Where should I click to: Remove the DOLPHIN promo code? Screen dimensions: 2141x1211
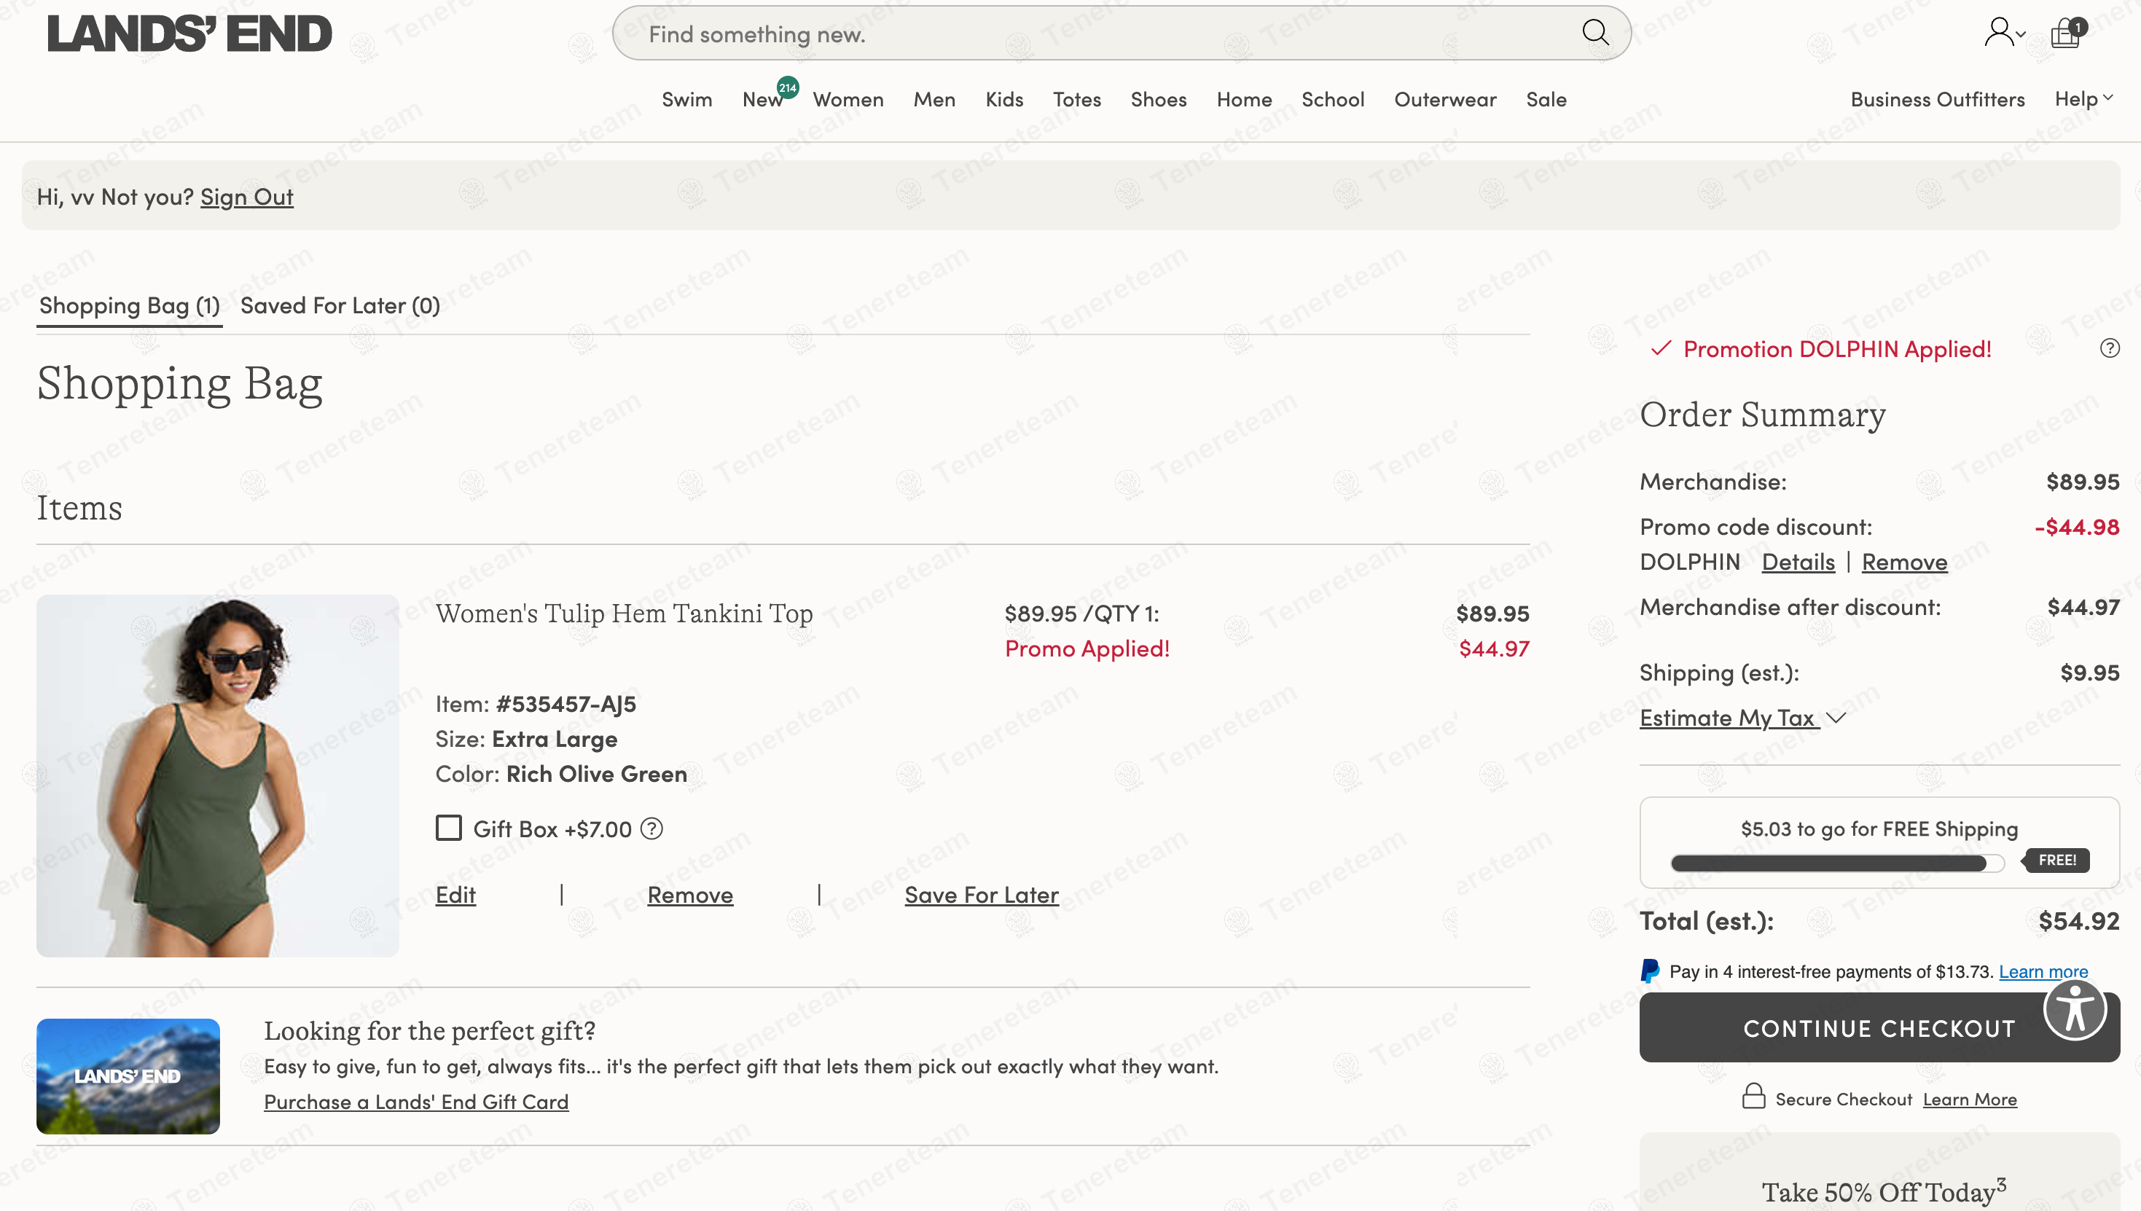click(1904, 563)
